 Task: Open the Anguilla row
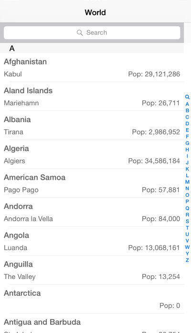tap(92, 270)
